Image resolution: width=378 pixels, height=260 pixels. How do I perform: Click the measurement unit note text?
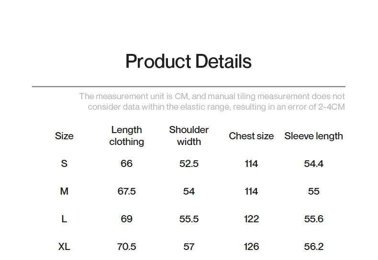(211, 102)
